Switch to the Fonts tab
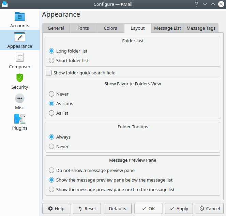Screen dimensions: 226x216 click(x=83, y=28)
